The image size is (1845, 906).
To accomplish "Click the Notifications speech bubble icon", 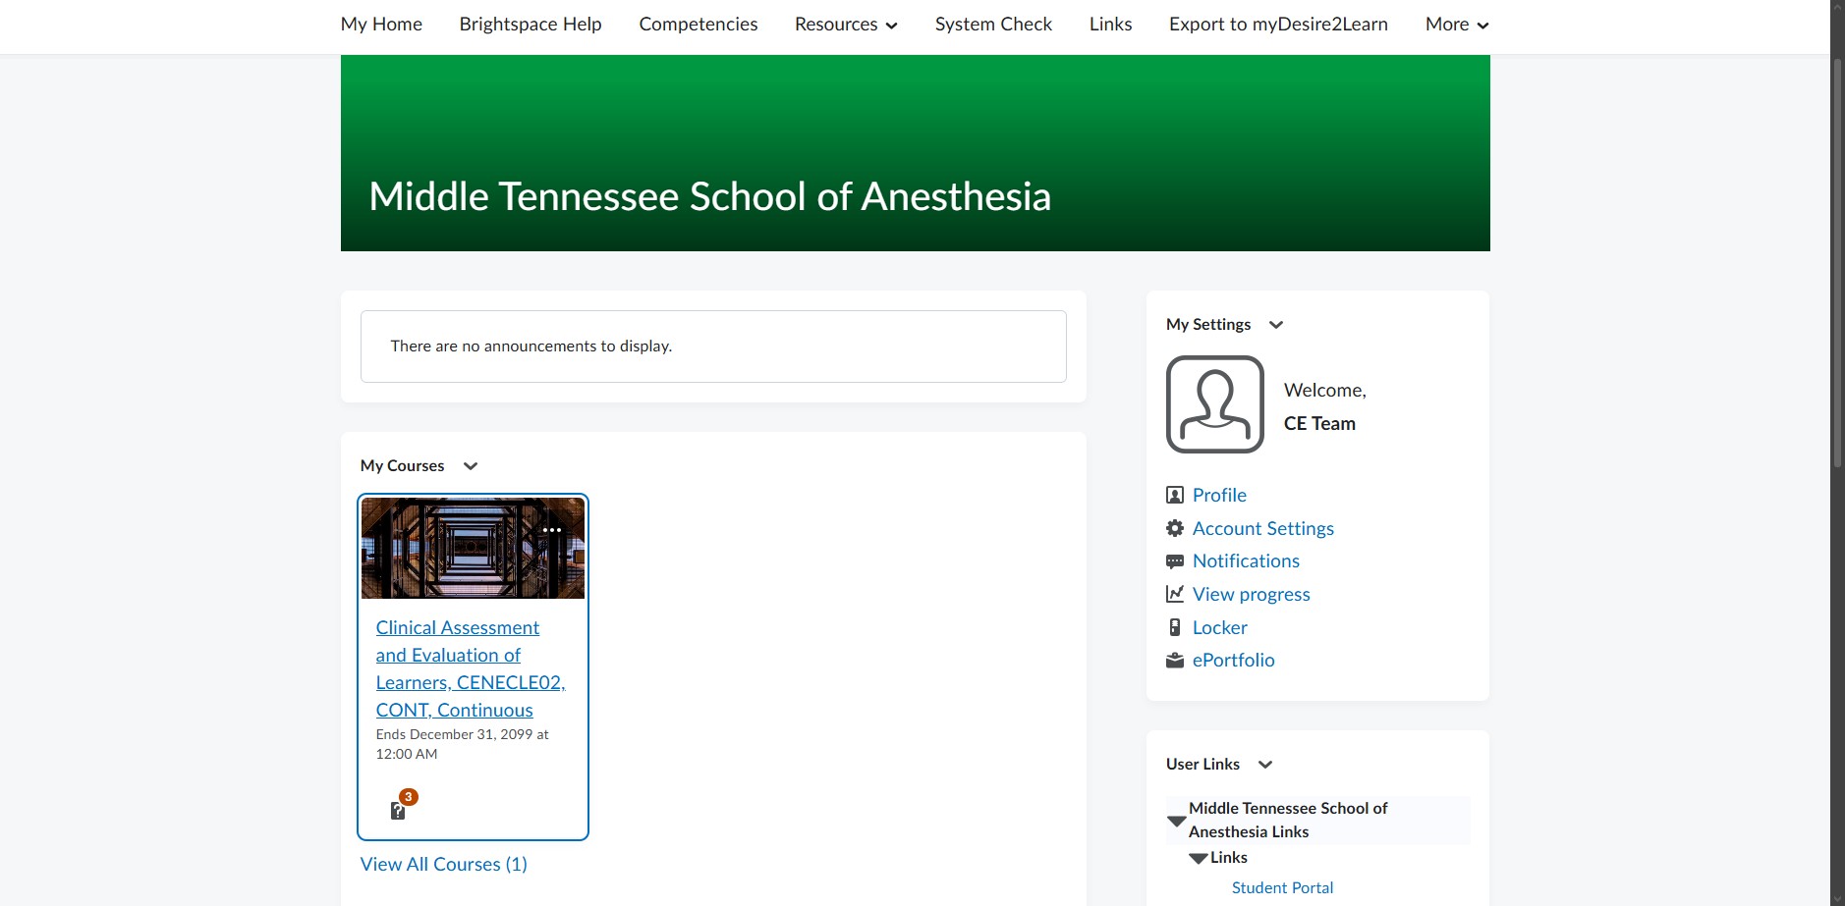I will [1175, 561].
